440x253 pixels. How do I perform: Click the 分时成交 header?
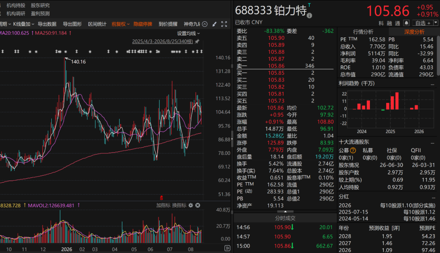click(x=285, y=218)
